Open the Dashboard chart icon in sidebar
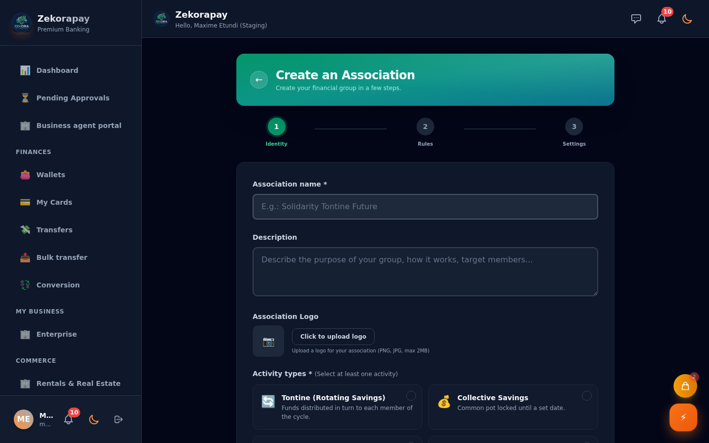709x443 pixels. pyautogui.click(x=25, y=70)
